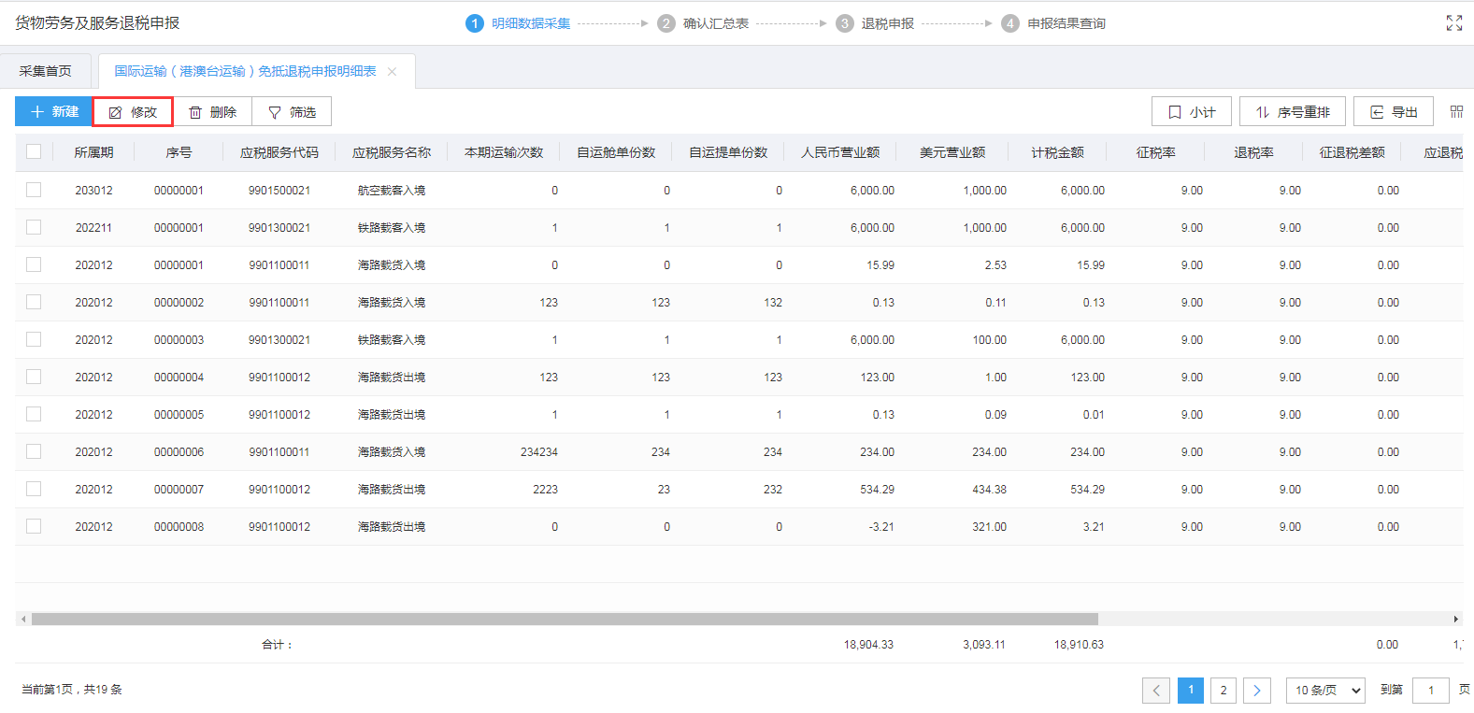Jump to page 2 in the pagination
The width and height of the screenshot is (1474, 713).
[x=1224, y=691]
